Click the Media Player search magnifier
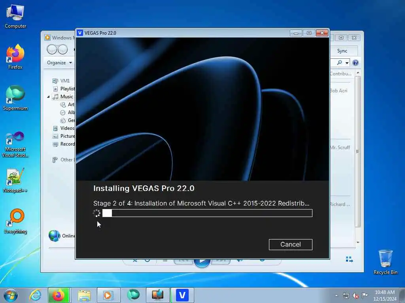 click(339, 63)
